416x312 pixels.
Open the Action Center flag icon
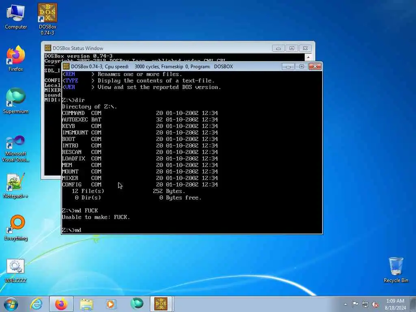click(x=355, y=304)
